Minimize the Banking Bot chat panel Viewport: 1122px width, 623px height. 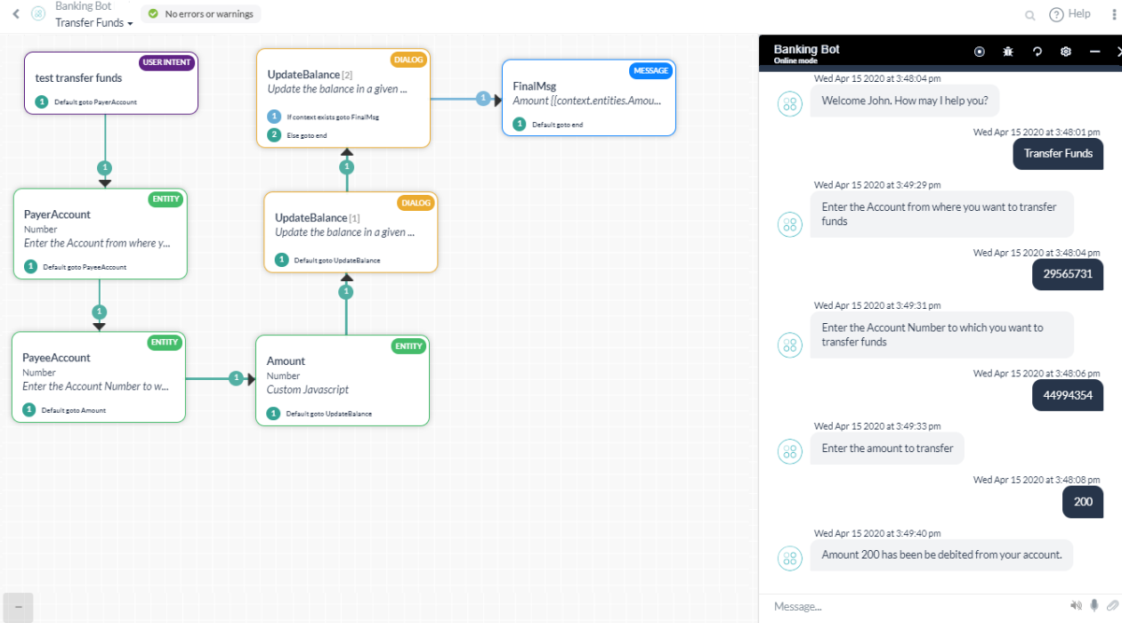tap(1095, 52)
